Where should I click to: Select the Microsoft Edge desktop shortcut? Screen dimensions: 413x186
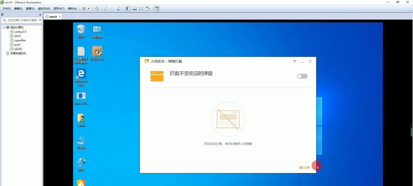[x=81, y=78]
